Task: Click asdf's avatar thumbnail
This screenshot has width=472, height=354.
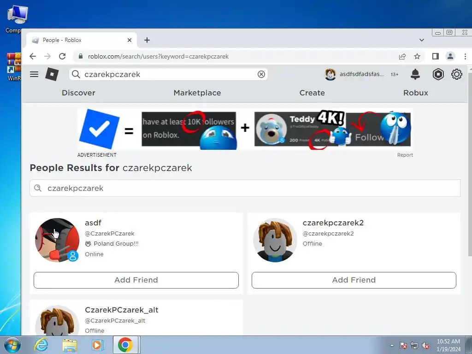Action: [57, 240]
